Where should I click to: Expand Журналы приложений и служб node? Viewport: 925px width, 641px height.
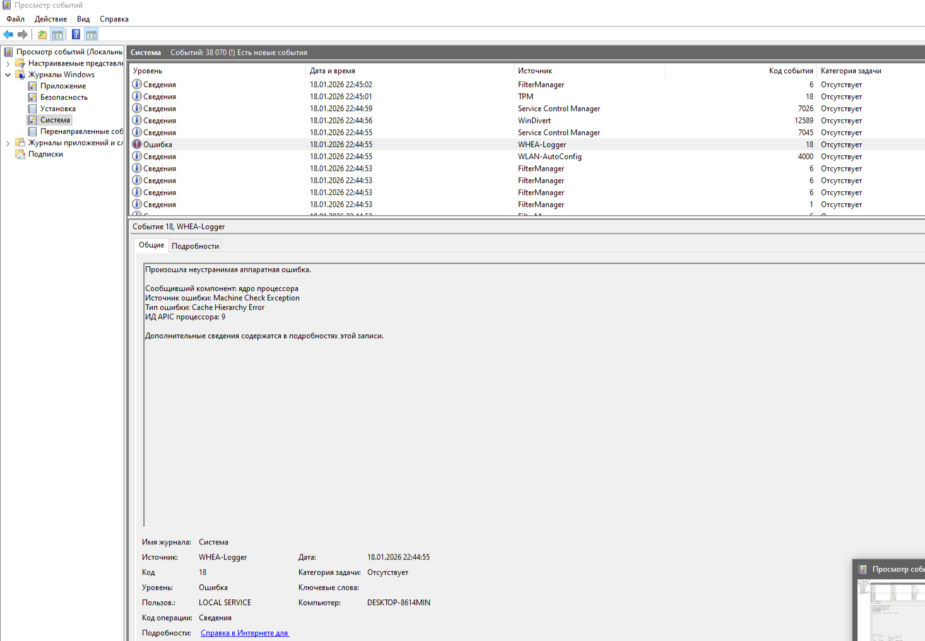pos(8,143)
